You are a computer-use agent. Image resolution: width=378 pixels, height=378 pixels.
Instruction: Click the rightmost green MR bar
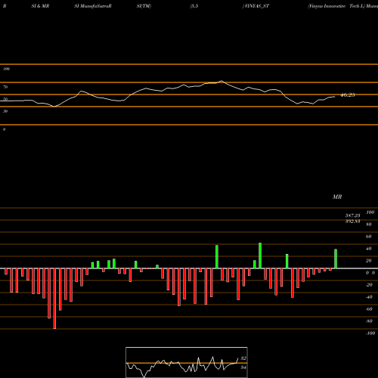point(336,259)
